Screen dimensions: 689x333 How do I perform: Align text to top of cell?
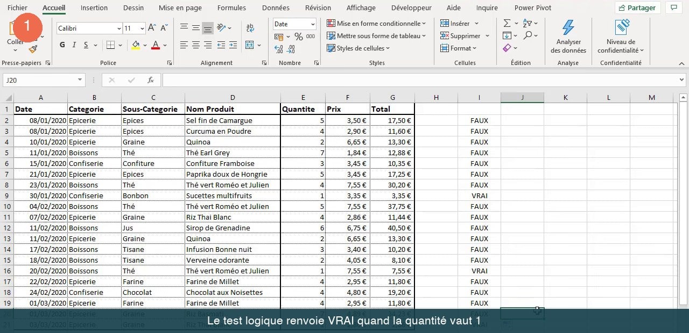point(184,27)
